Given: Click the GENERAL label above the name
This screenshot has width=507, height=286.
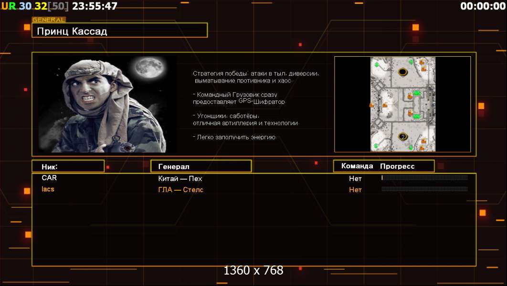Looking at the screenshot, I should click(49, 20).
